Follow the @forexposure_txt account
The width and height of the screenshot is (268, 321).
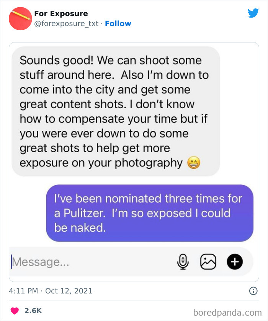118,23
